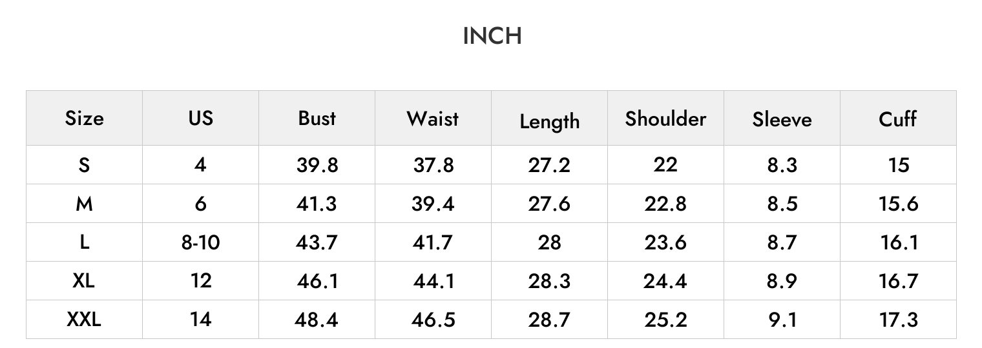
Task: Select the Sleeve column header
Action: coord(782,119)
